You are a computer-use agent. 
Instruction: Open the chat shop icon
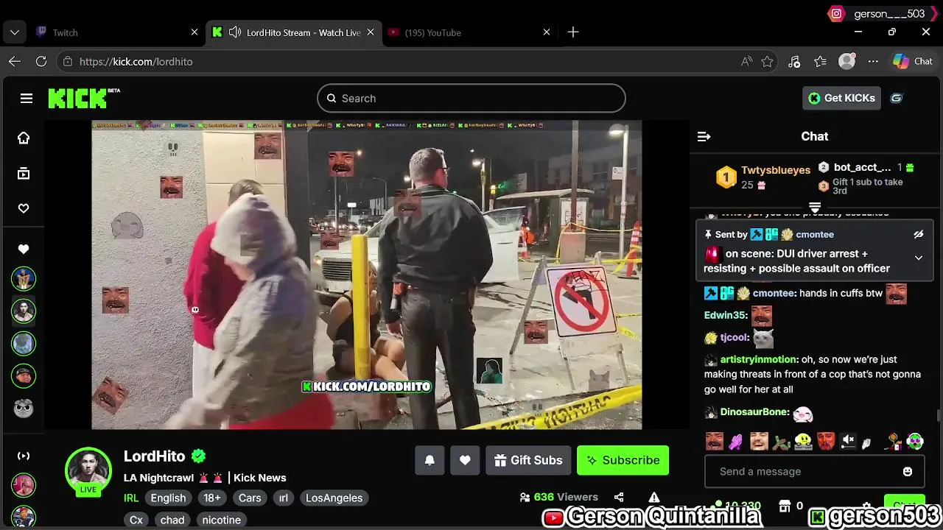(785, 506)
